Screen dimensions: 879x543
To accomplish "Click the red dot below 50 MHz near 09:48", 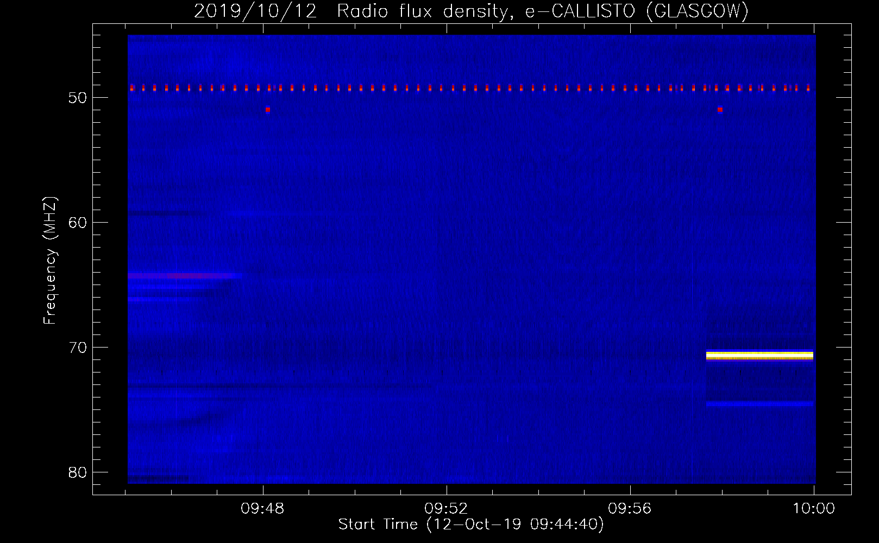I will 268,110.
